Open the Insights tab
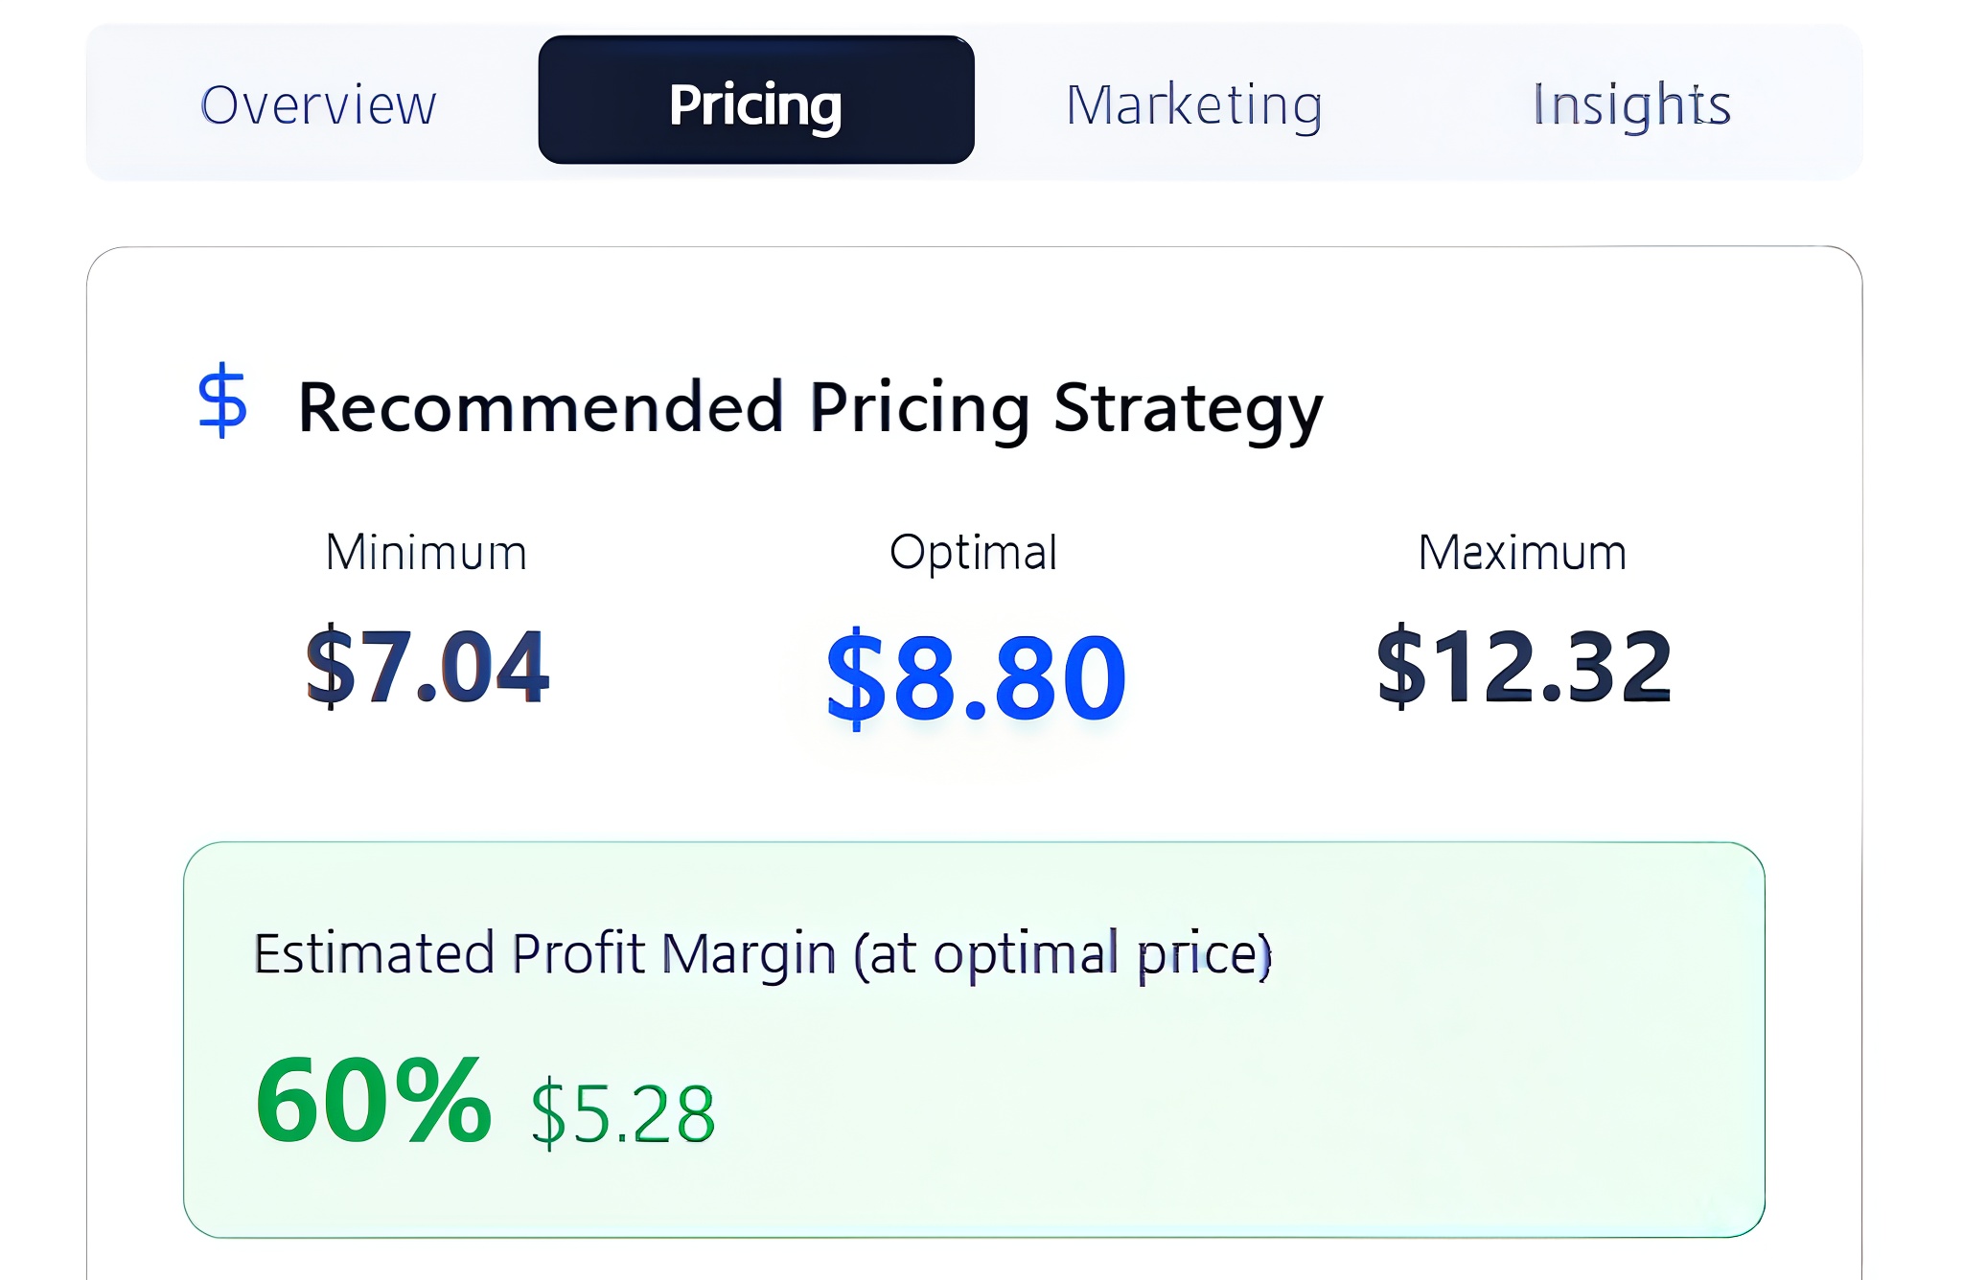The width and height of the screenshot is (1963, 1280). click(x=1631, y=103)
